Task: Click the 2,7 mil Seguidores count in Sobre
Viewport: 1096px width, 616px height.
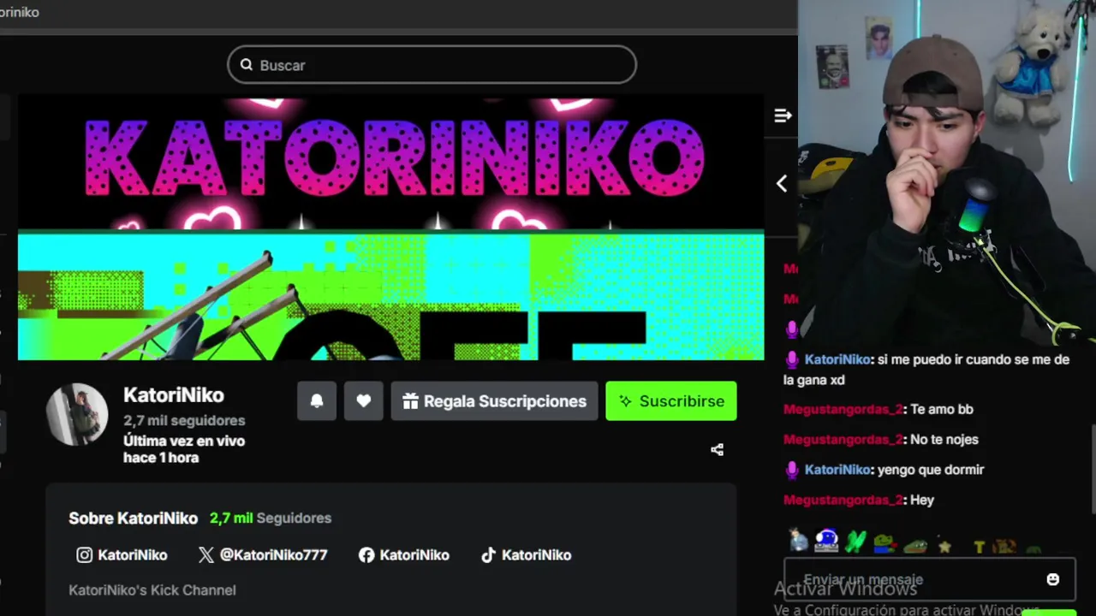Action: 271,518
